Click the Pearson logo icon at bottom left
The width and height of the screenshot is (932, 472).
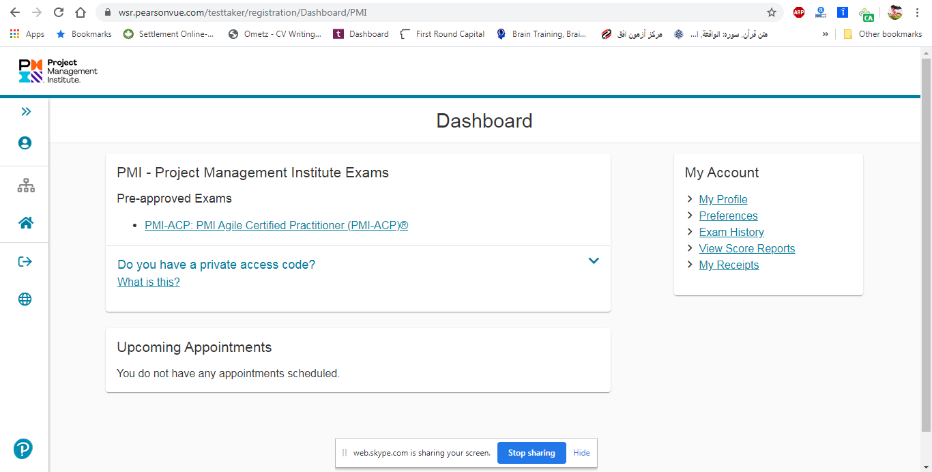point(23,449)
